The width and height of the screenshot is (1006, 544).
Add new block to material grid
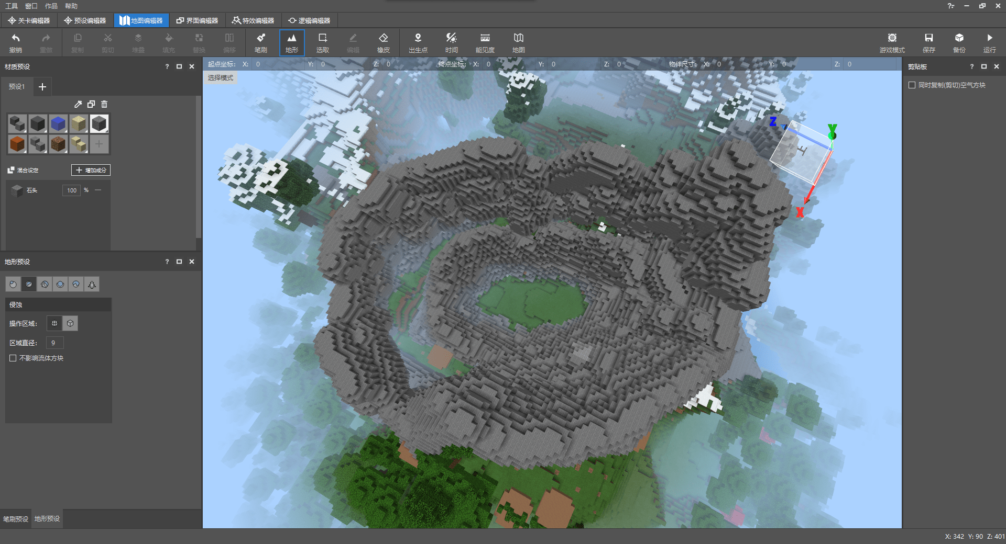point(99,144)
